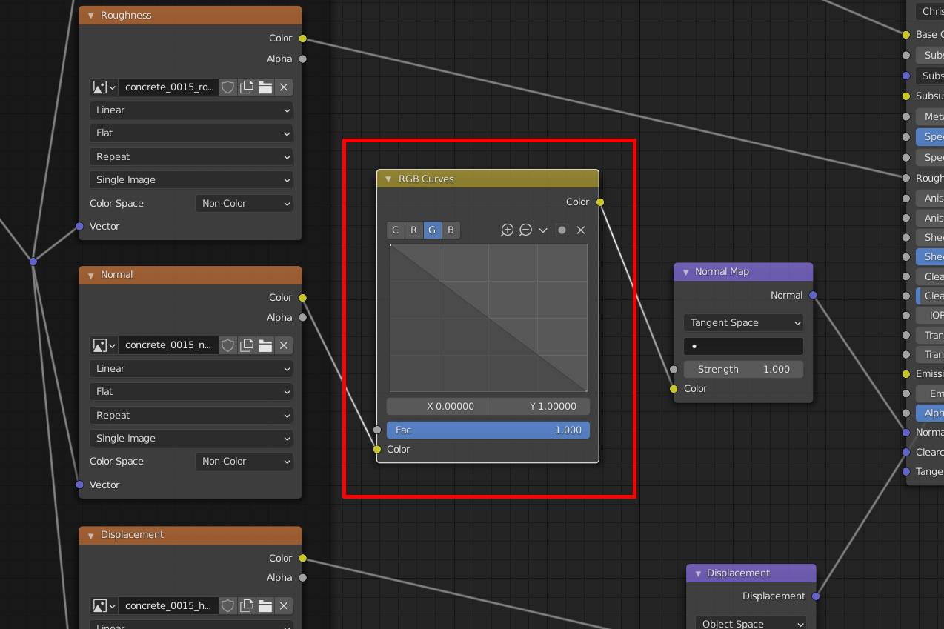Click the Vector input socket of Normal texture node
The image size is (944, 629).
click(79, 485)
